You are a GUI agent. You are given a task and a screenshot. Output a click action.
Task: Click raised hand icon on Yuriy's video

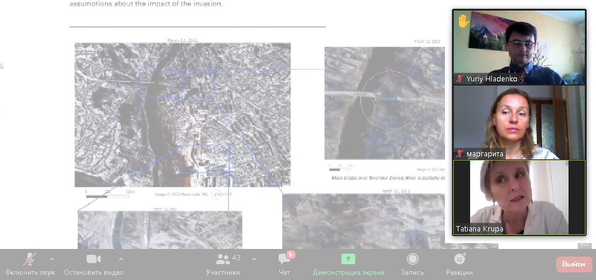(x=463, y=21)
